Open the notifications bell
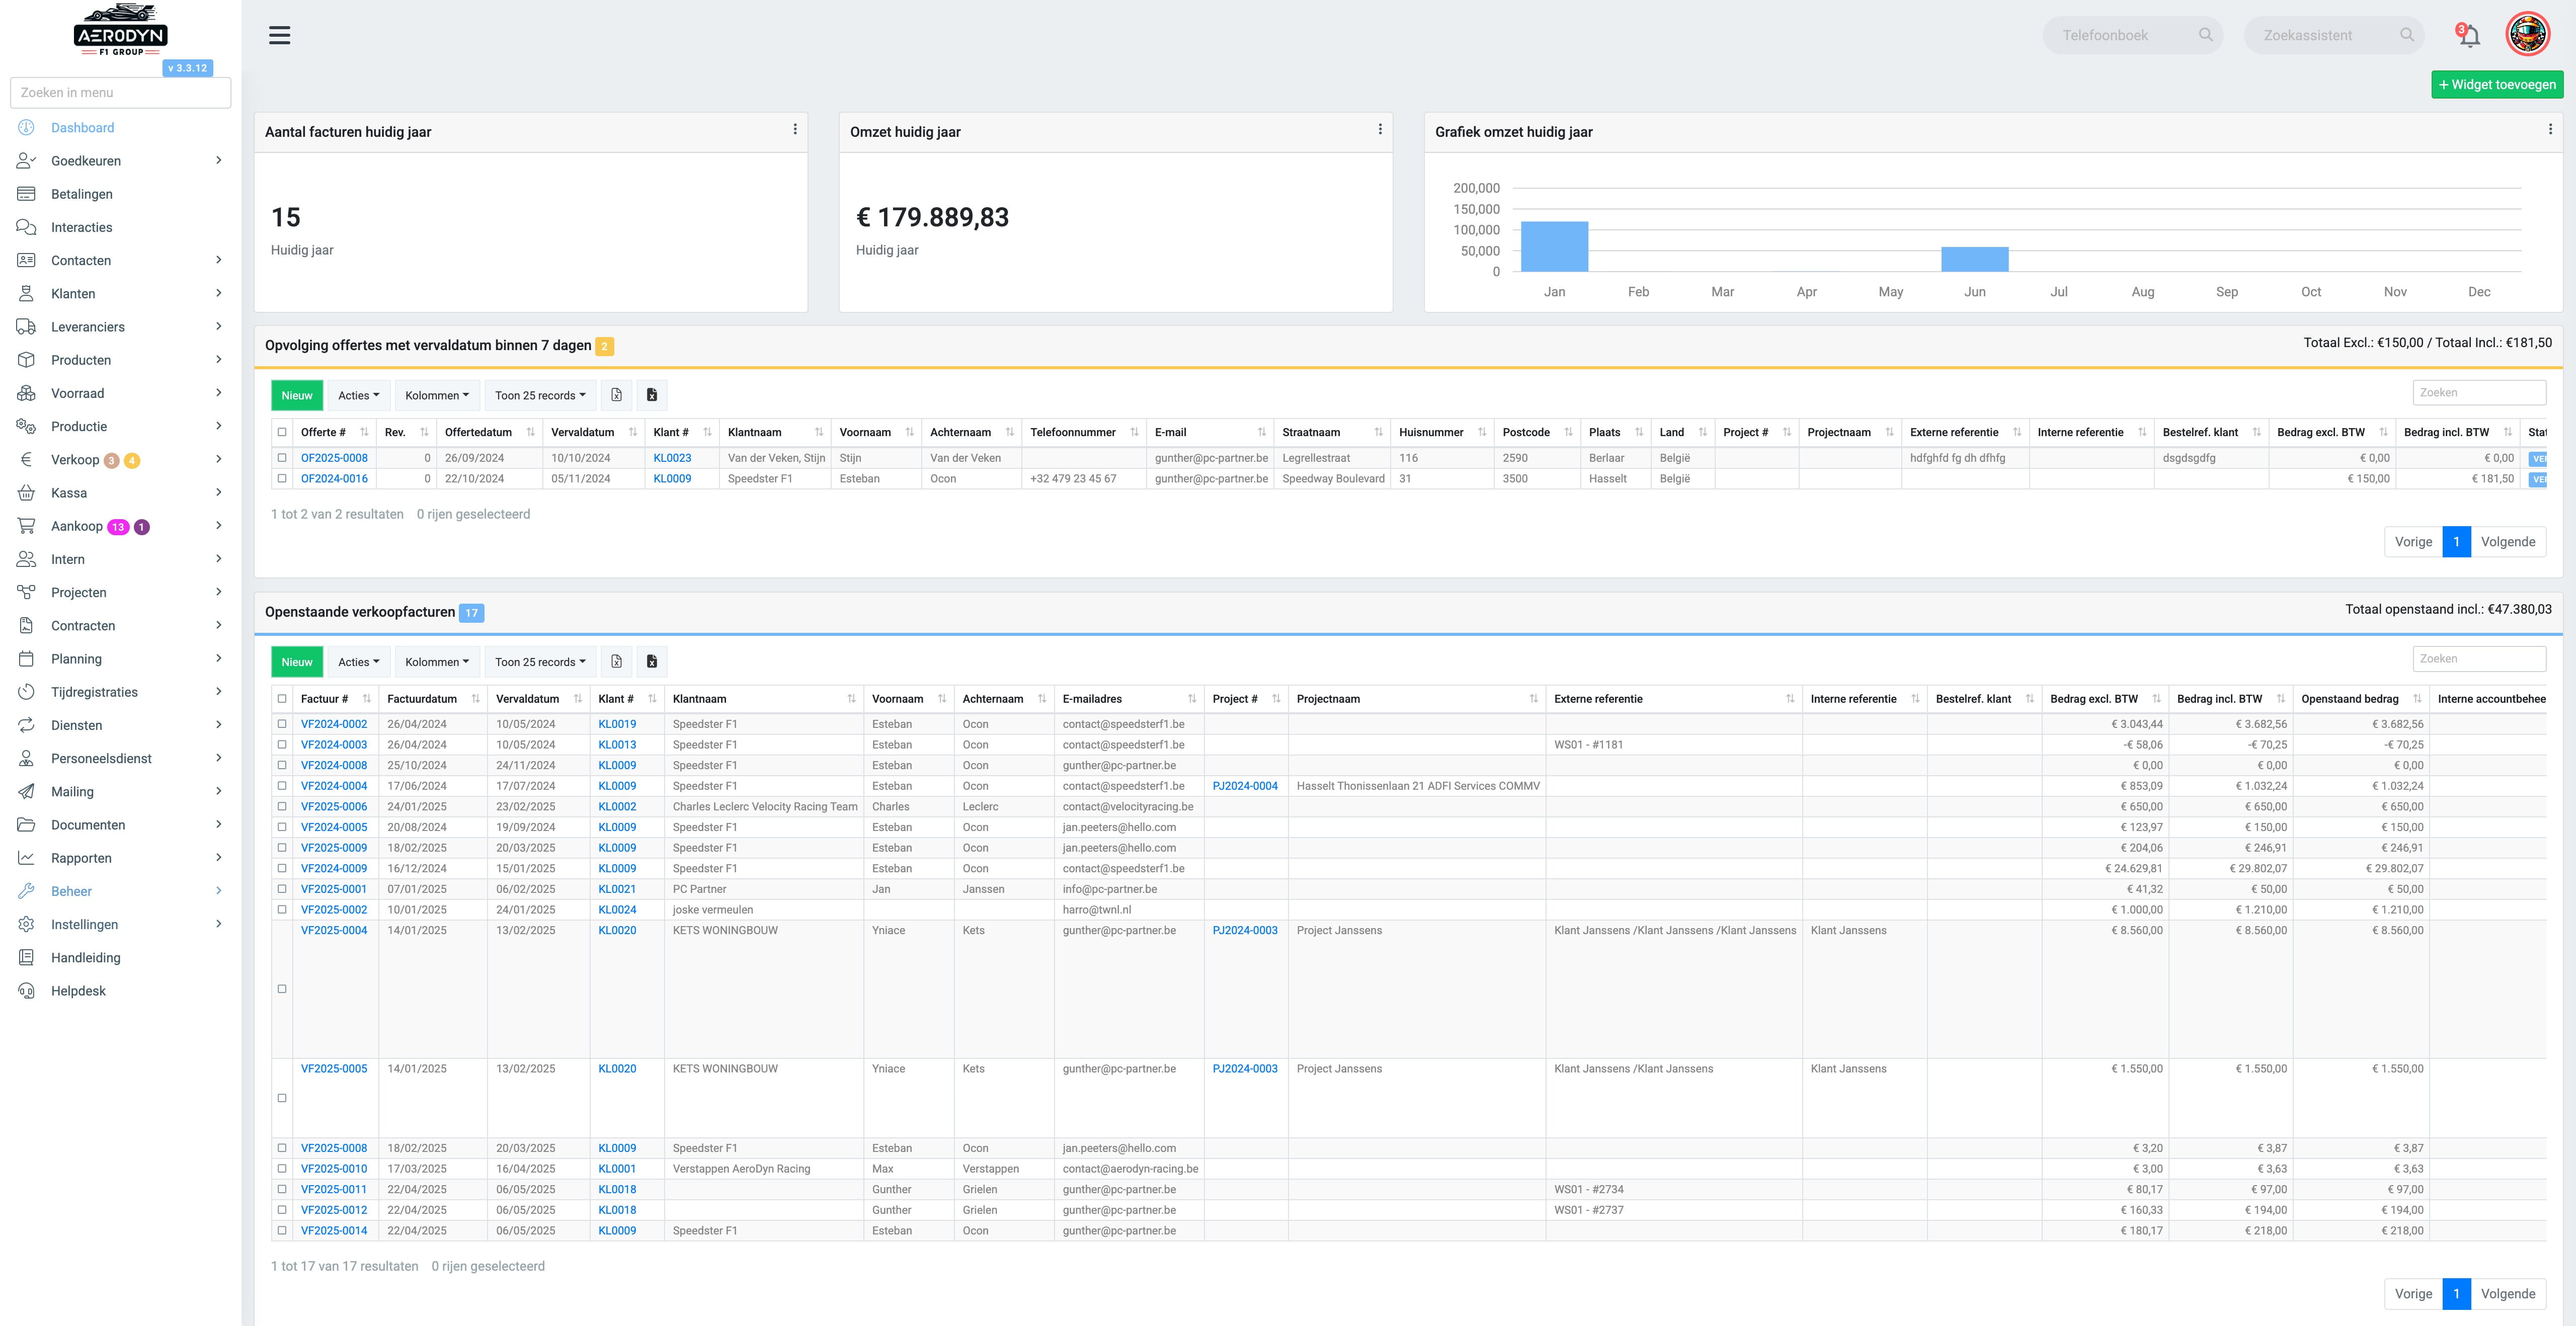 [x=2468, y=35]
